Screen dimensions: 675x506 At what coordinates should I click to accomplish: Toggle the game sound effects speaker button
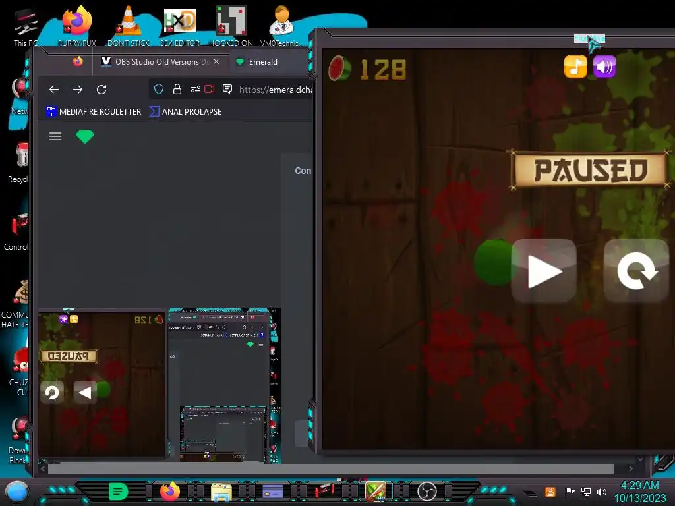[x=604, y=67]
